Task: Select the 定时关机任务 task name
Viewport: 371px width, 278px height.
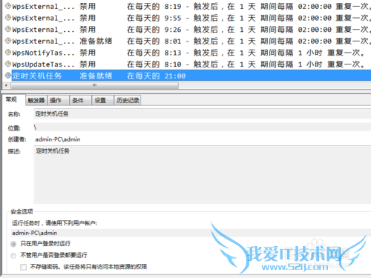Action: click(37, 76)
